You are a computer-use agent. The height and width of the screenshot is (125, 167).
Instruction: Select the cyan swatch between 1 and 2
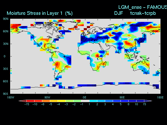[93, 101]
